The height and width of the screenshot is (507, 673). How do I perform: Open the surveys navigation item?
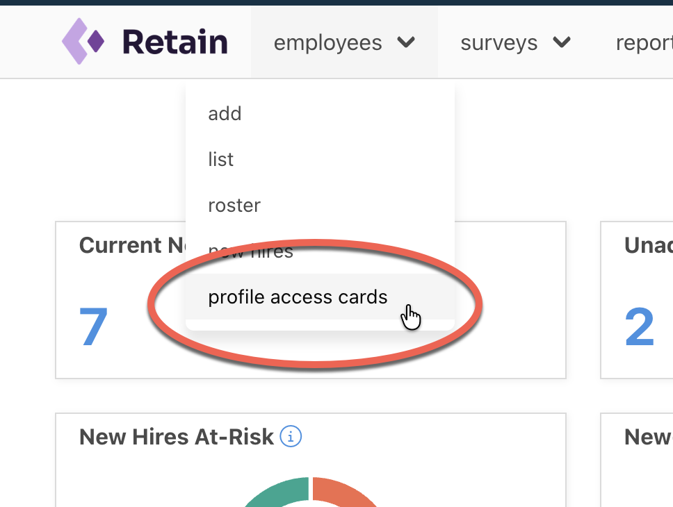click(x=515, y=42)
